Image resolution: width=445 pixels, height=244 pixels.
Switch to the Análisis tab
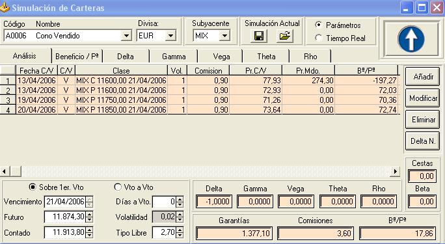[25, 56]
